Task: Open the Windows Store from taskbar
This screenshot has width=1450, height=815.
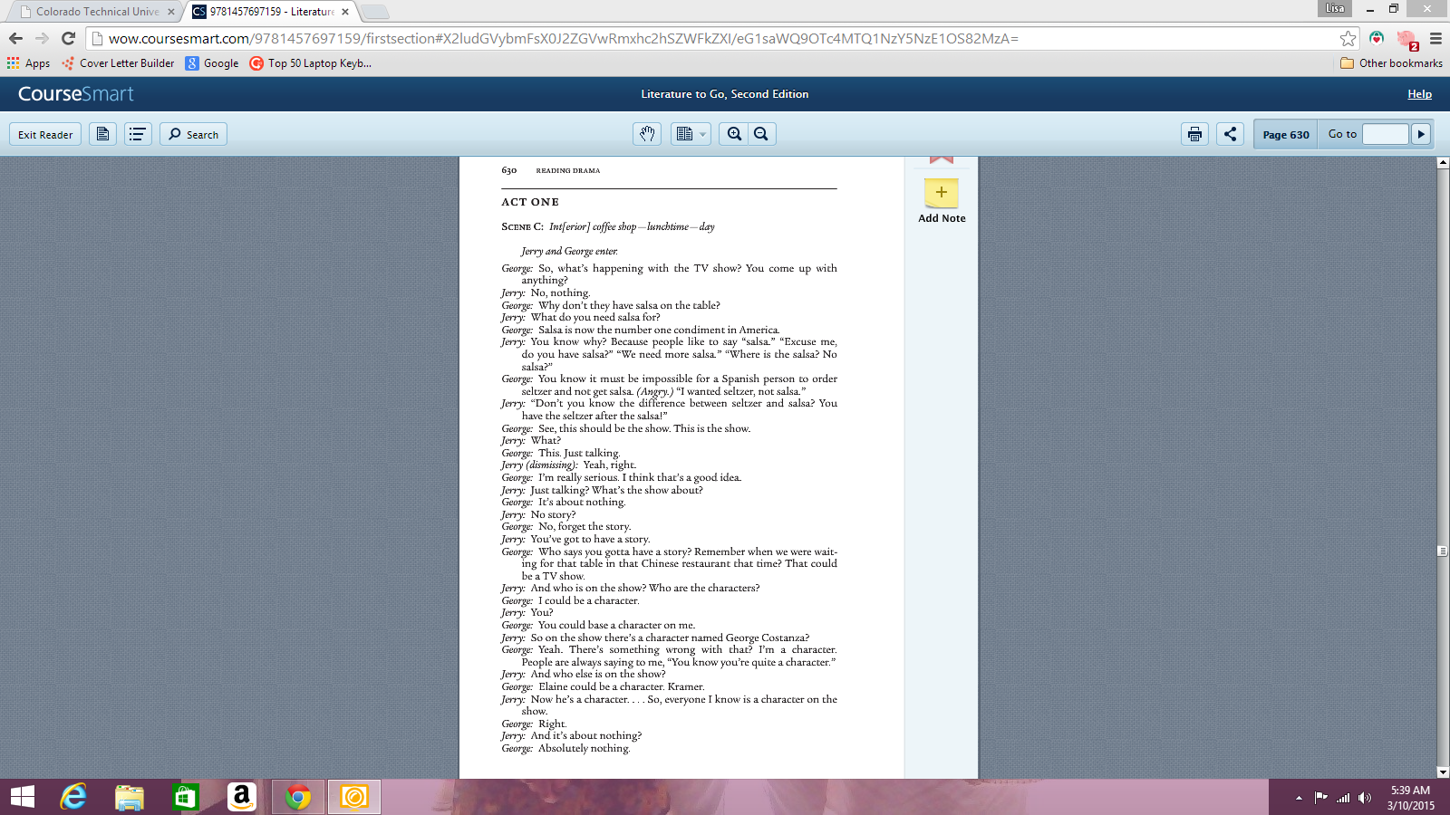Action: pos(185,797)
